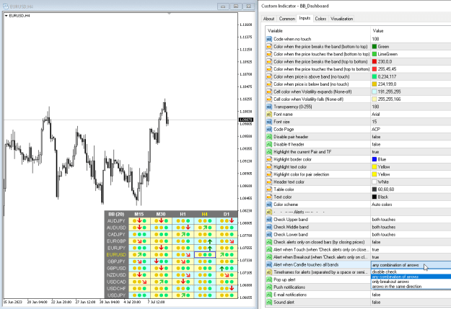Click the red 230,0,0 color swatch

(x=375, y=61)
